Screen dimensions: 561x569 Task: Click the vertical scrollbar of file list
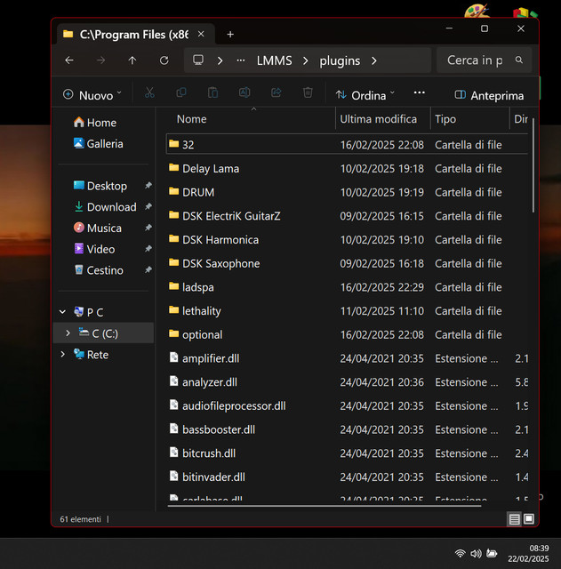click(x=533, y=165)
